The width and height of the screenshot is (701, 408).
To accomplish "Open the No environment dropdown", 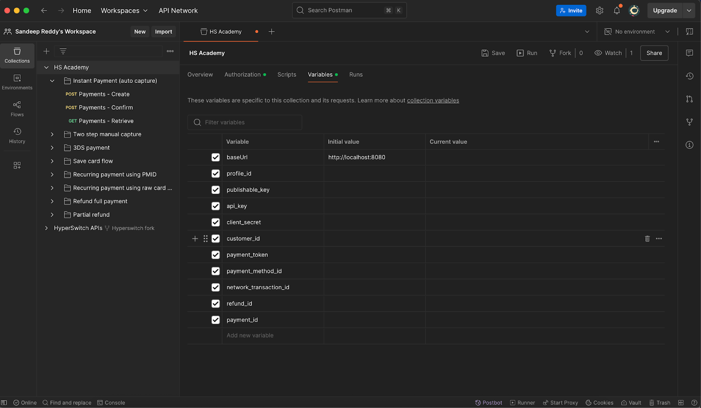I will pyautogui.click(x=637, y=32).
